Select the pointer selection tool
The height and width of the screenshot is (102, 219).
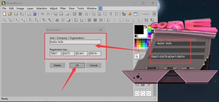click(137, 56)
